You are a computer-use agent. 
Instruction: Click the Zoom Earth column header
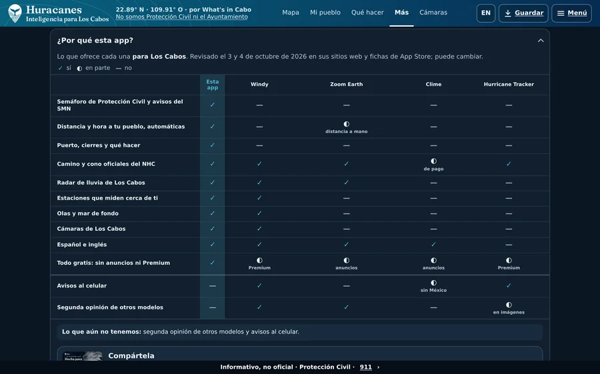(x=346, y=85)
